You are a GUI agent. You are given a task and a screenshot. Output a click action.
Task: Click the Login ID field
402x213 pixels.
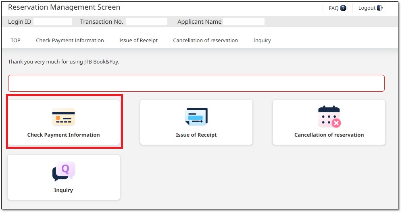pos(52,22)
